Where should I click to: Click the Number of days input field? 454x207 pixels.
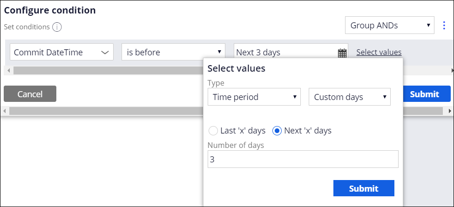[303, 159]
